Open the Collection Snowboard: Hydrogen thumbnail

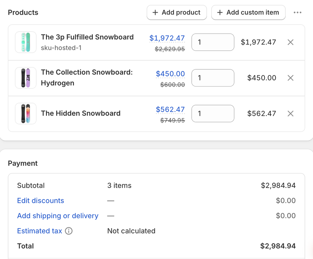point(26,78)
